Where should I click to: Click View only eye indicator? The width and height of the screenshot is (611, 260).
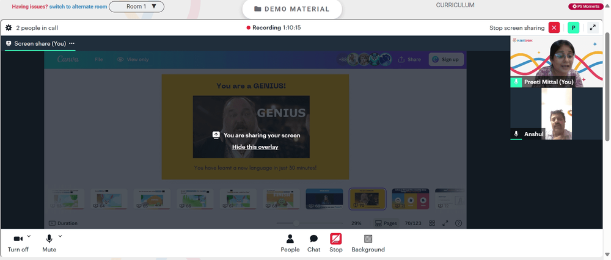(133, 60)
